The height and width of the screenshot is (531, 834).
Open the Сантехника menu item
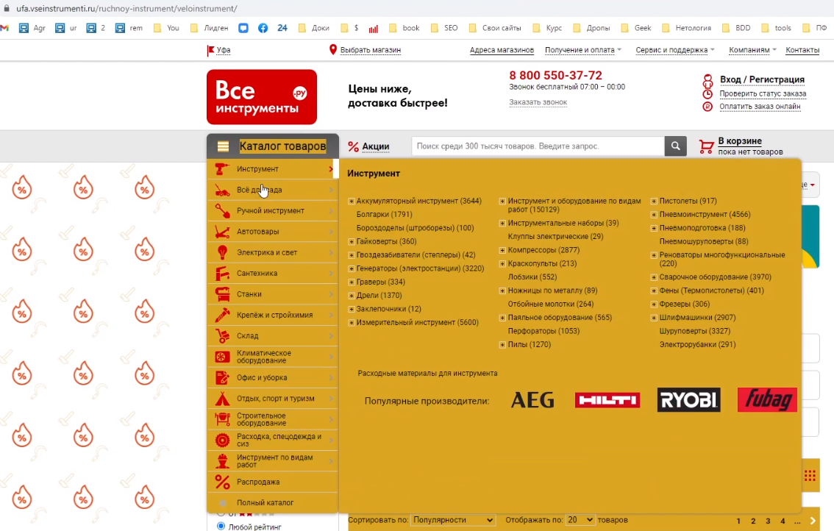tap(273, 274)
